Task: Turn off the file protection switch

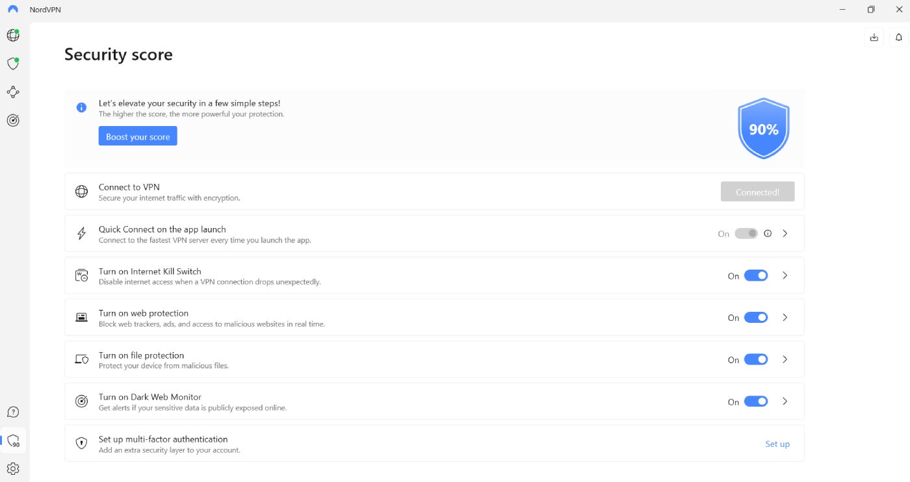Action: tap(756, 359)
